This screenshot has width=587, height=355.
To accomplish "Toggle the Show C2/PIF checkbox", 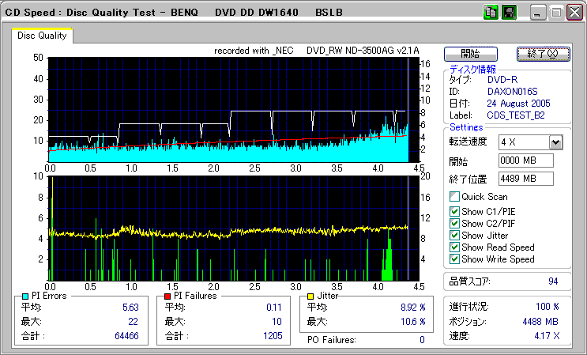I will pos(454,223).
